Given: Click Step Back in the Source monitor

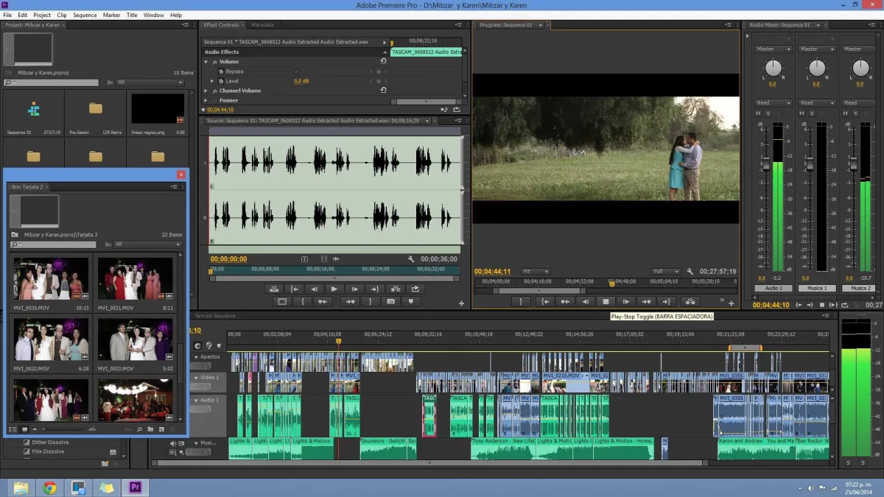Looking at the screenshot, I should click(315, 289).
